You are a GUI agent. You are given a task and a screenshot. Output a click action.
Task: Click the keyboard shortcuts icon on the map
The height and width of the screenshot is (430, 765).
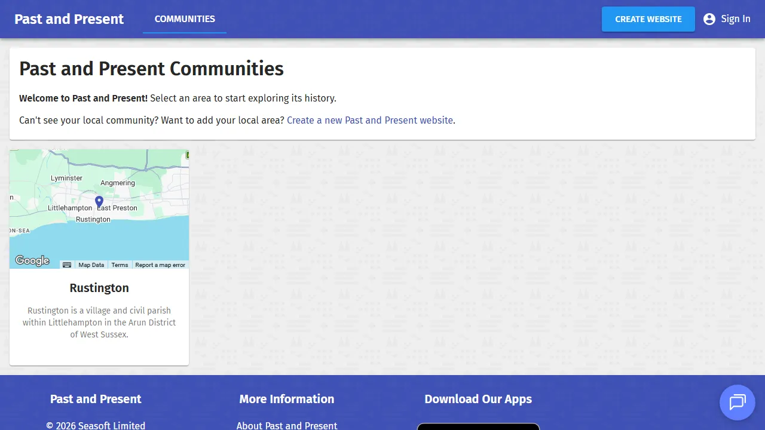(x=67, y=265)
